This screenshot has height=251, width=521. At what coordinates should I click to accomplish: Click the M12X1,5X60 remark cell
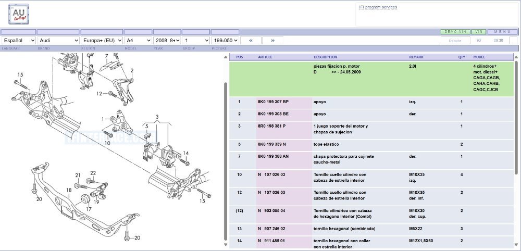[422, 241]
